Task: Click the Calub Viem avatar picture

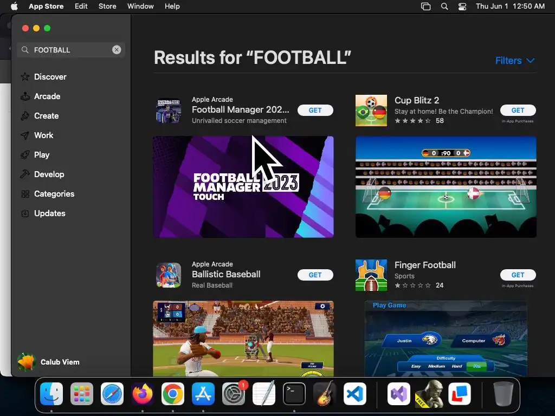Action: pos(27,362)
